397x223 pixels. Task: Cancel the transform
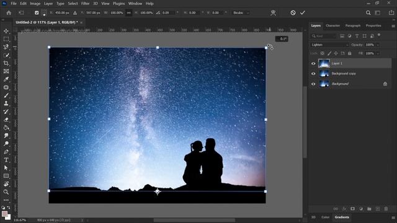pyautogui.click(x=293, y=12)
